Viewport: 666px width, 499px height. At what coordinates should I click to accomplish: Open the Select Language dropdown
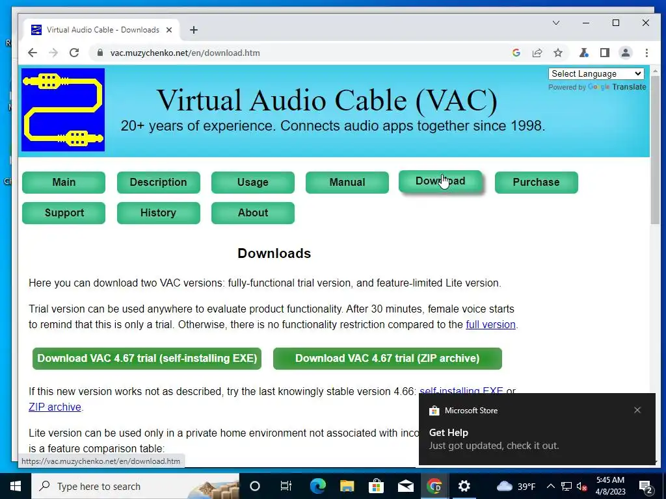point(596,73)
